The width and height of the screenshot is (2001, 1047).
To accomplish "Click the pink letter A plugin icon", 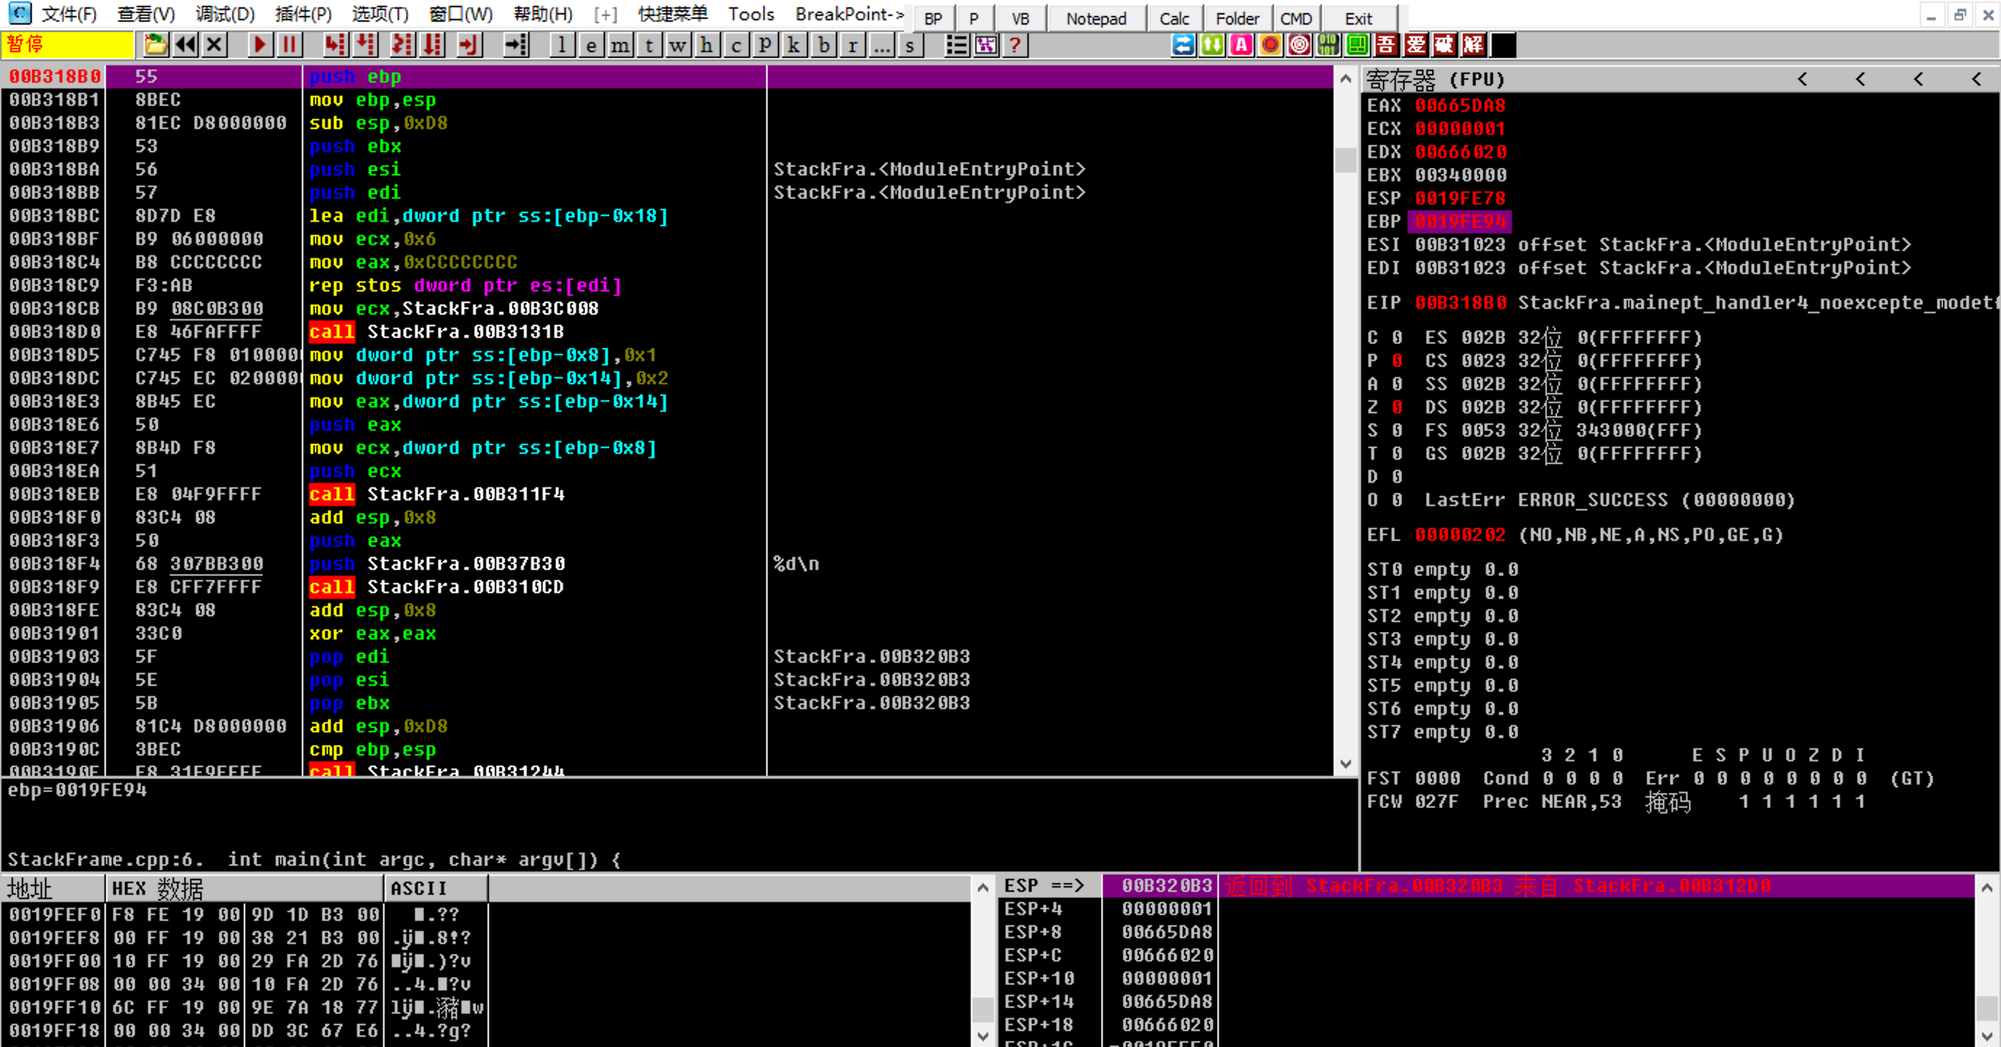I will pyautogui.click(x=1241, y=45).
